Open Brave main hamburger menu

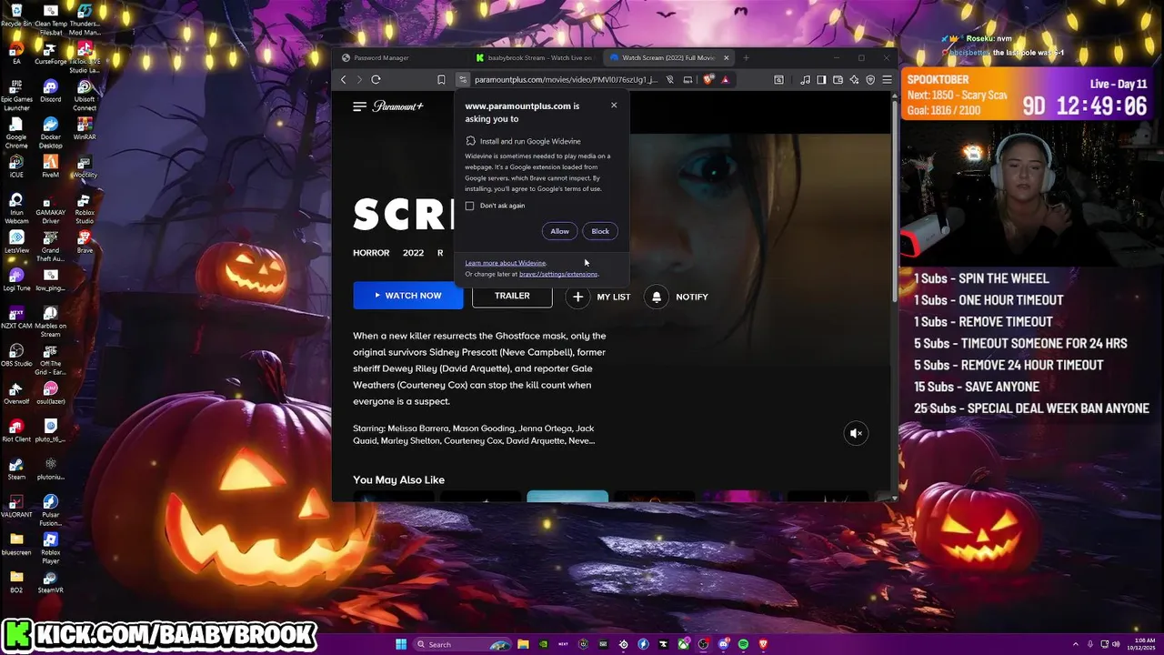(888, 80)
